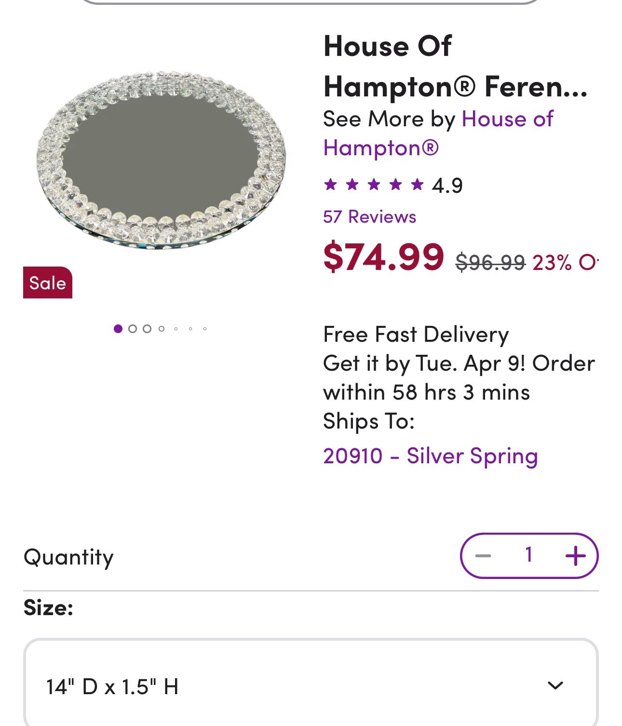Switch to the second image carousel dot
Screen dimensions: 622x726
pos(133,329)
